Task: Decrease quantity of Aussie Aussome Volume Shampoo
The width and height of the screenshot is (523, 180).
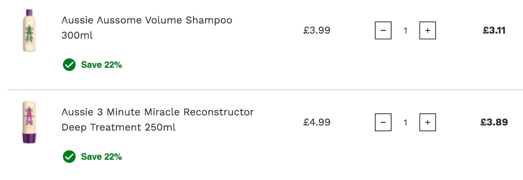Action: [x=383, y=30]
